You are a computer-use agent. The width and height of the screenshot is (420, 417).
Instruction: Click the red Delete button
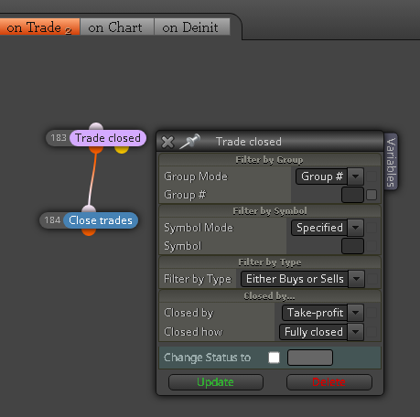click(x=329, y=382)
